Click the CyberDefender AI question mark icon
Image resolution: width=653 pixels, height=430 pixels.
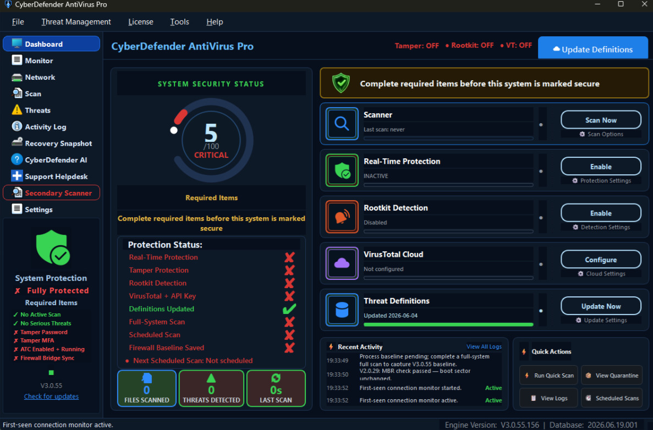coord(17,159)
